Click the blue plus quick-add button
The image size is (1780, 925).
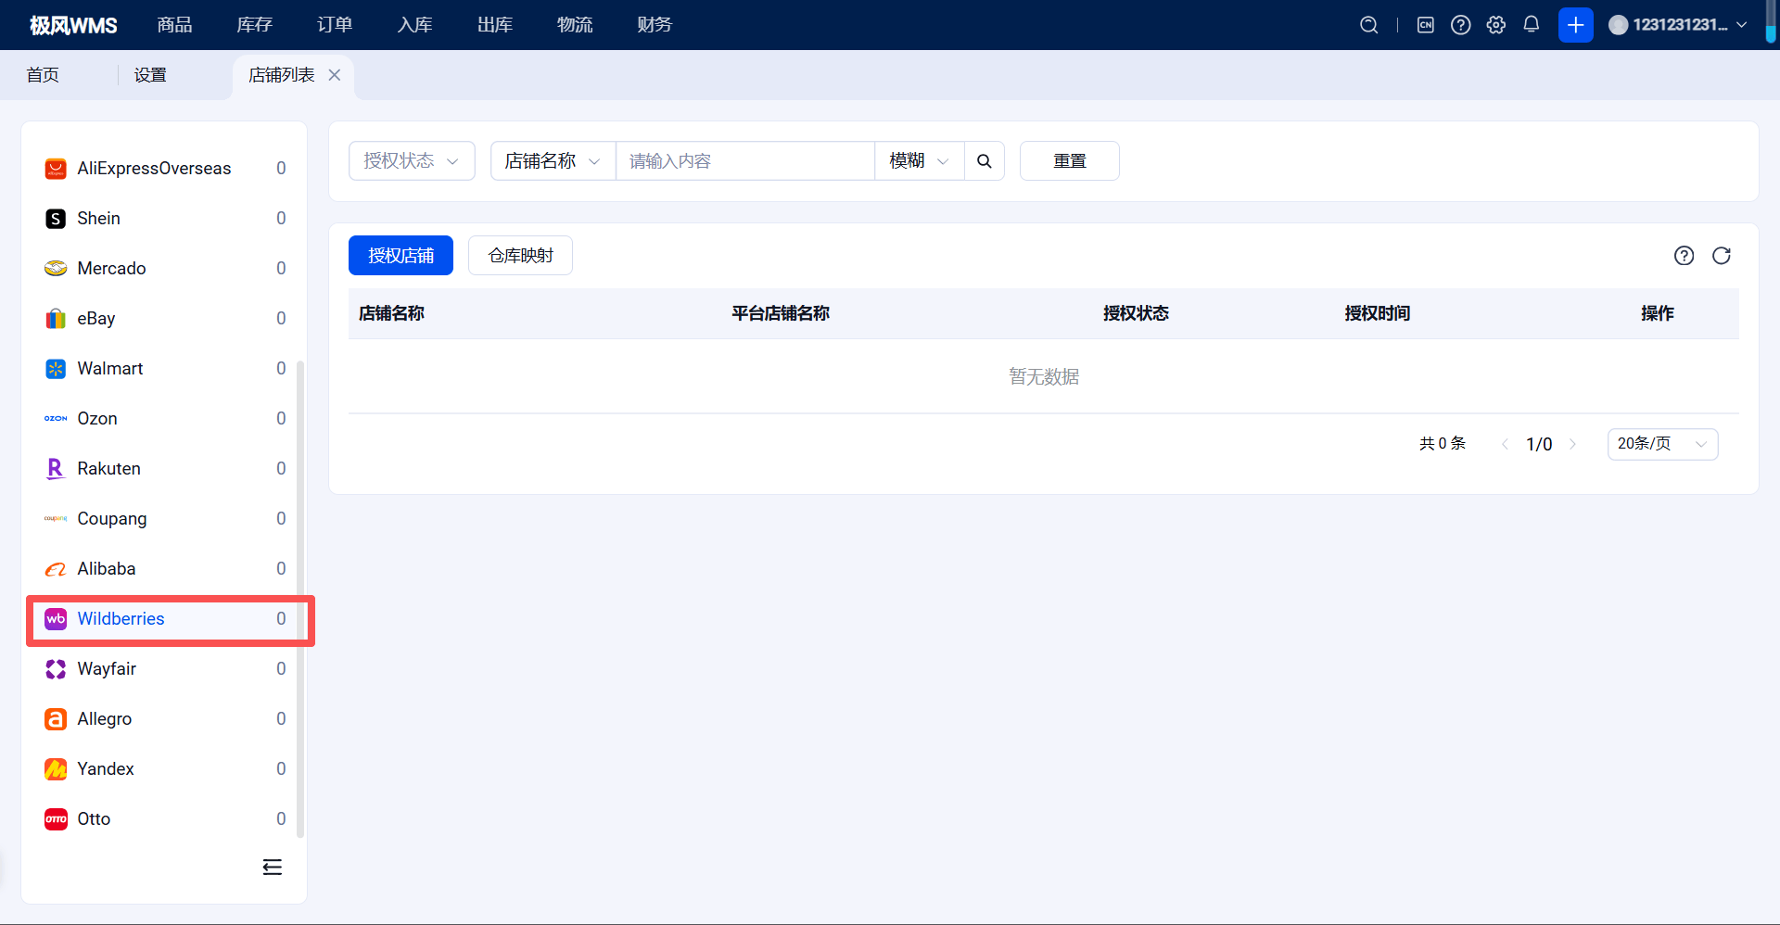pos(1575,25)
